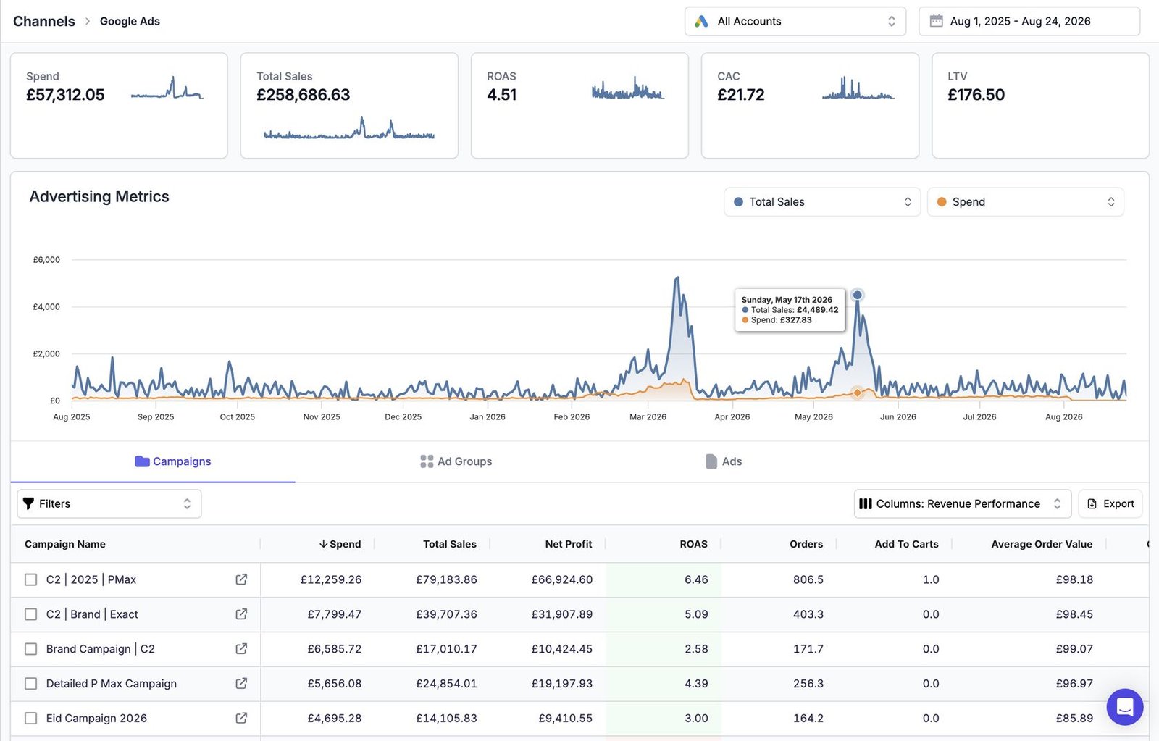The width and height of the screenshot is (1159, 741).
Task: Open external link for Eid Campaign 2026
Action: pyautogui.click(x=241, y=718)
